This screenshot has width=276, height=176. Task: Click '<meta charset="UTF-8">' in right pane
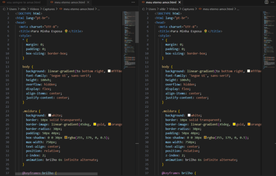(x=178, y=27)
